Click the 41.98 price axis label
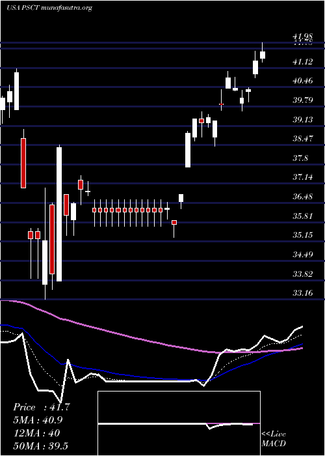Image resolution: width=325 pixels, height=456 pixels. coord(303,36)
